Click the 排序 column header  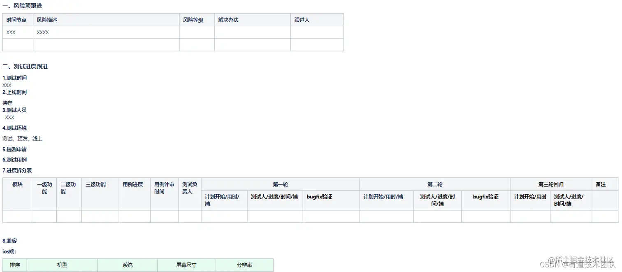tap(15, 265)
